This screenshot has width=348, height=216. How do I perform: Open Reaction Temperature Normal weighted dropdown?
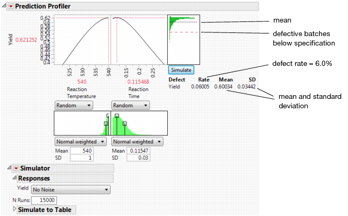pyautogui.click(x=80, y=142)
